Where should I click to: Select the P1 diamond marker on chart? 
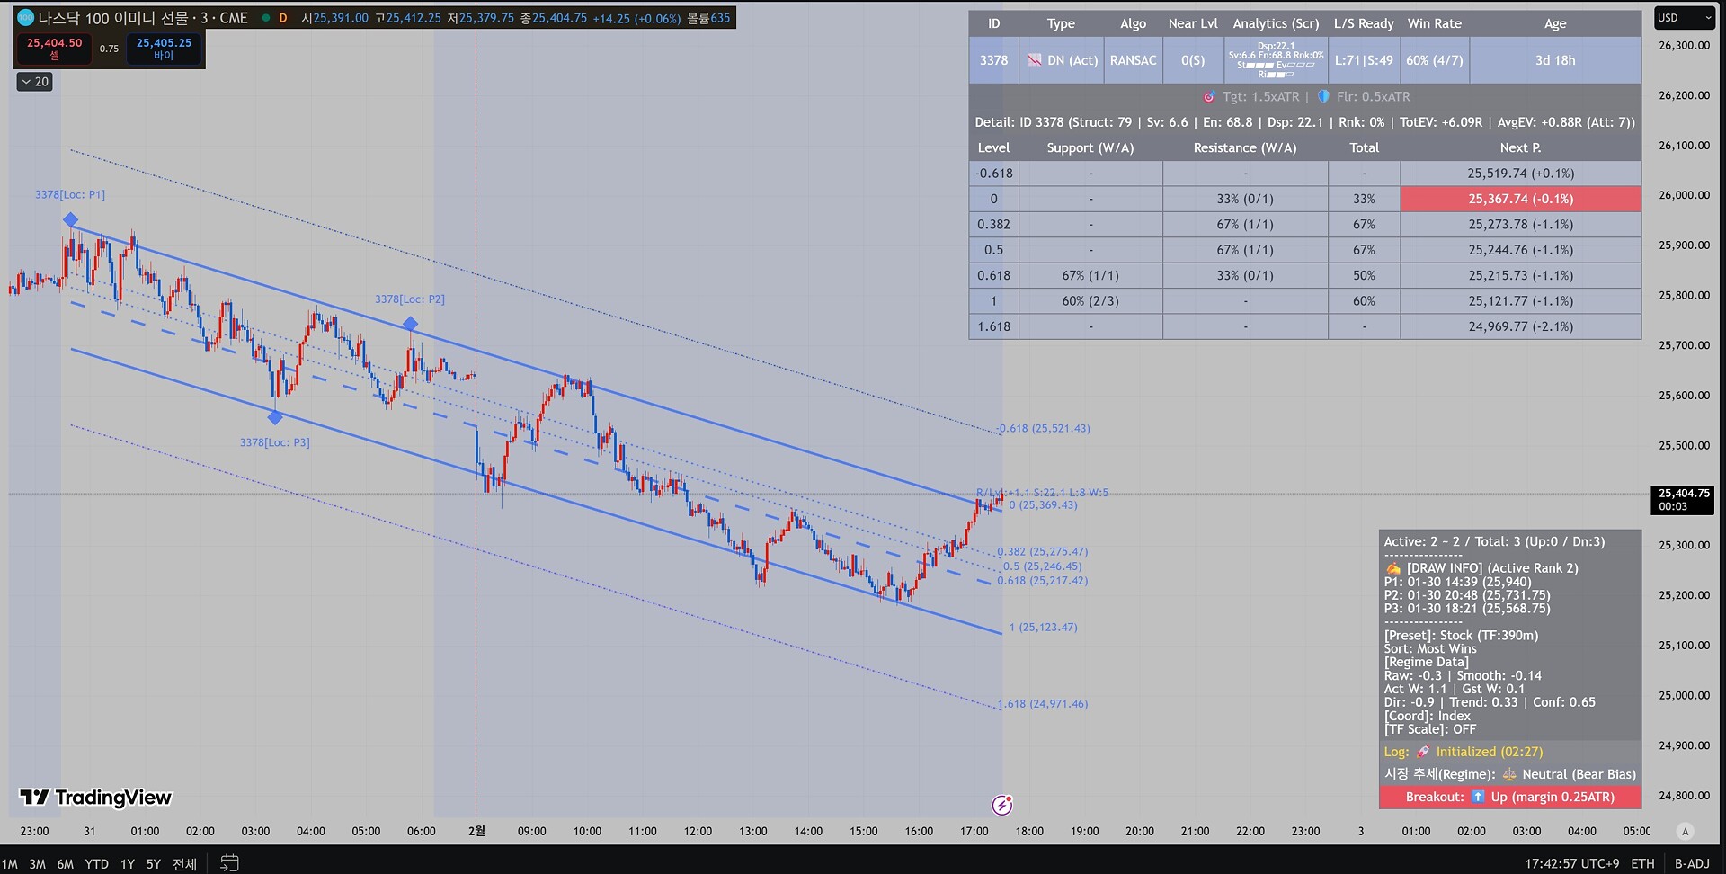click(71, 219)
